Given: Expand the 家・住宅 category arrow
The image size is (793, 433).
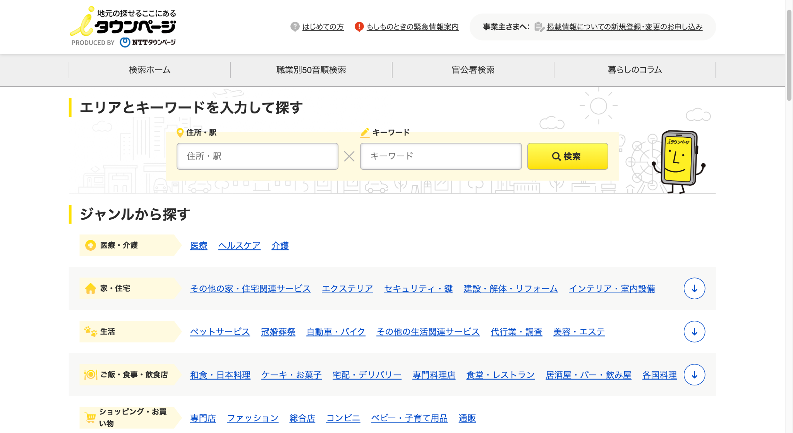Looking at the screenshot, I should (694, 289).
